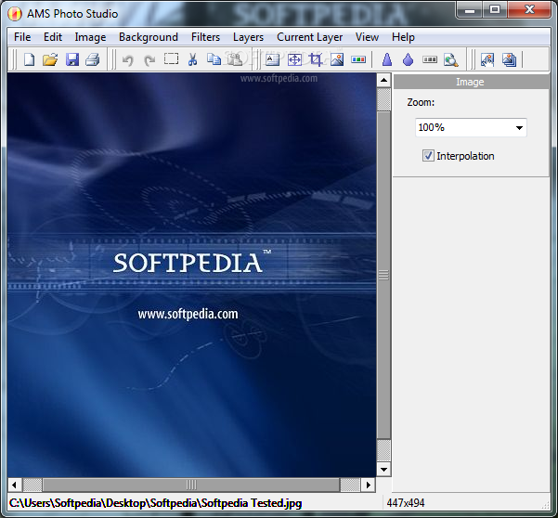558x518 pixels.
Task: Print the current image
Action: [x=93, y=59]
